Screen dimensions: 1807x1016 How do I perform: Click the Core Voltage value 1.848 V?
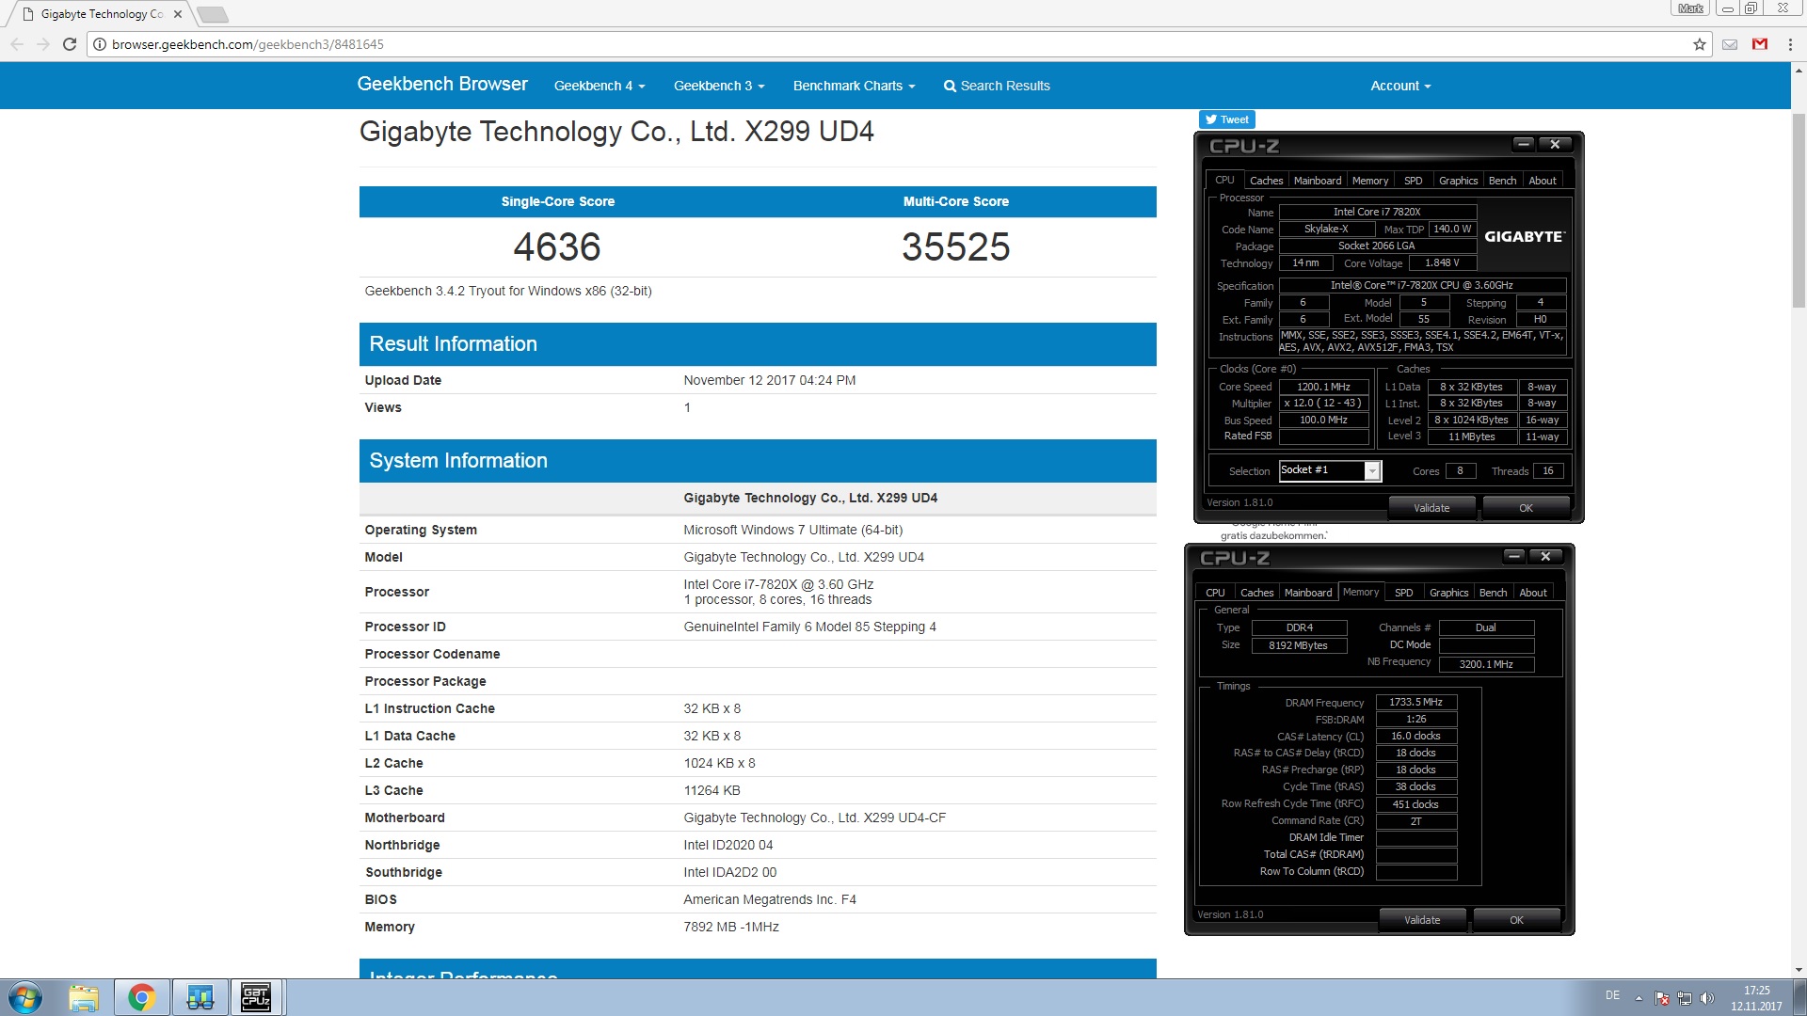(x=1442, y=262)
